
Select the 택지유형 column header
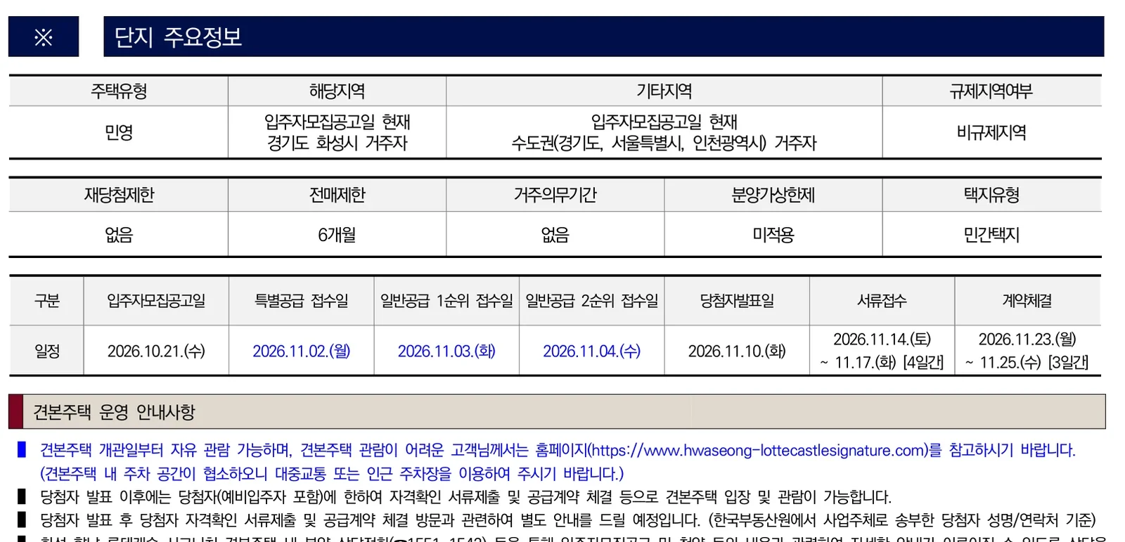click(991, 195)
